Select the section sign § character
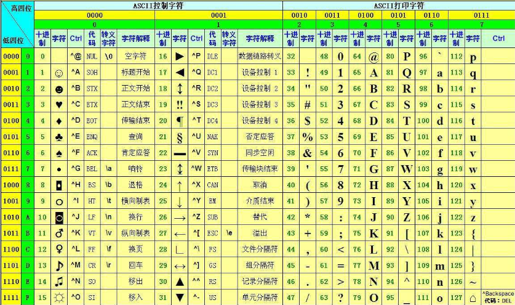Viewport: 515px width, 305px height. (180, 137)
